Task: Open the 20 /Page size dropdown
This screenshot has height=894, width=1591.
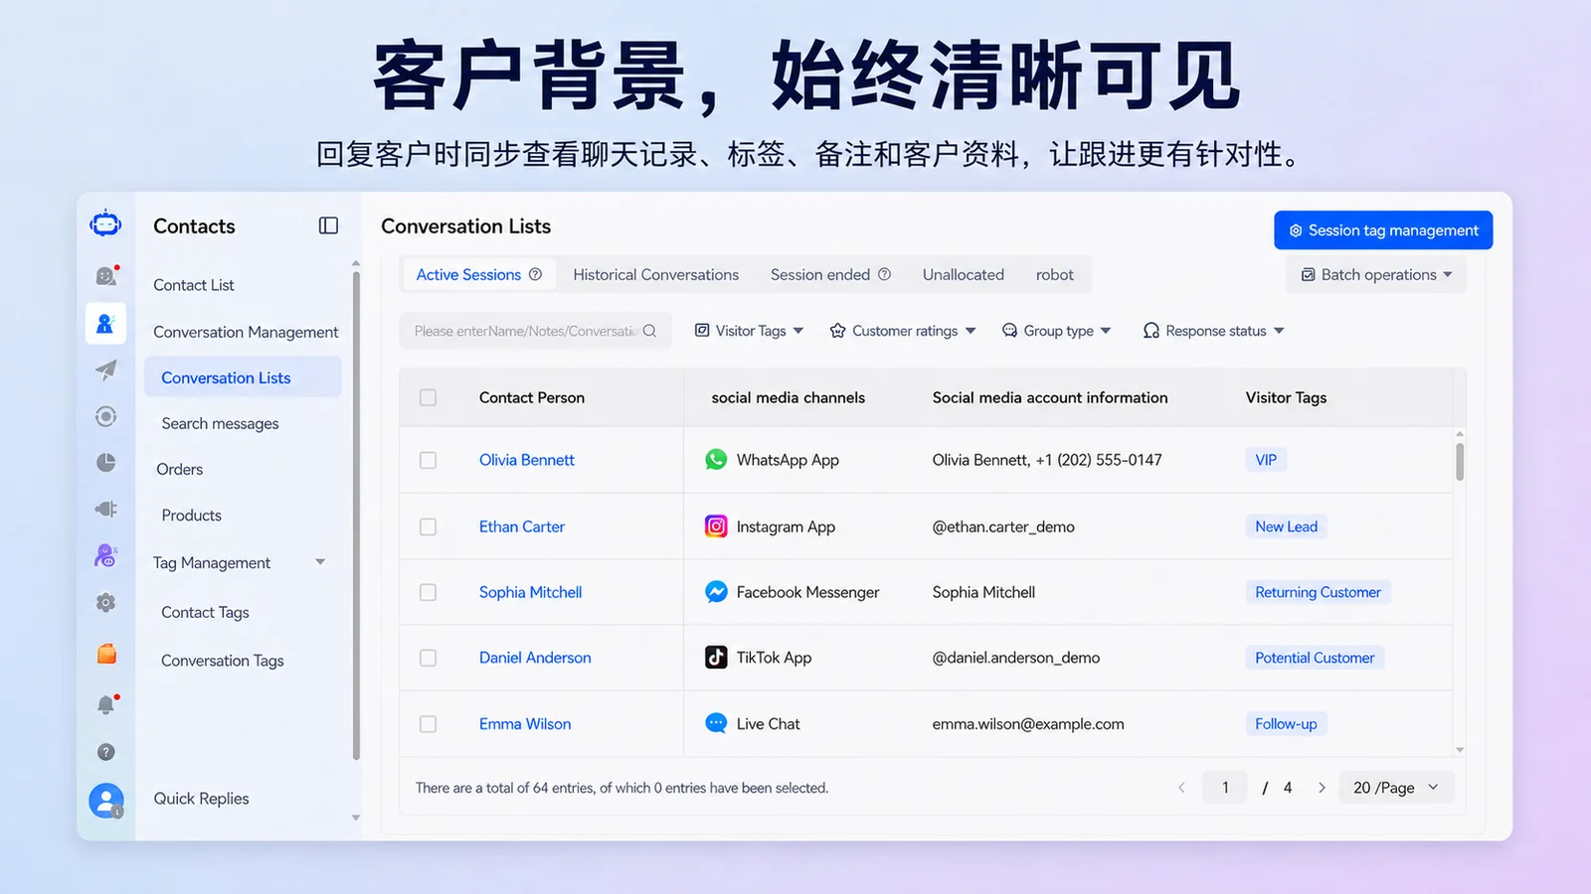Action: pos(1396,788)
